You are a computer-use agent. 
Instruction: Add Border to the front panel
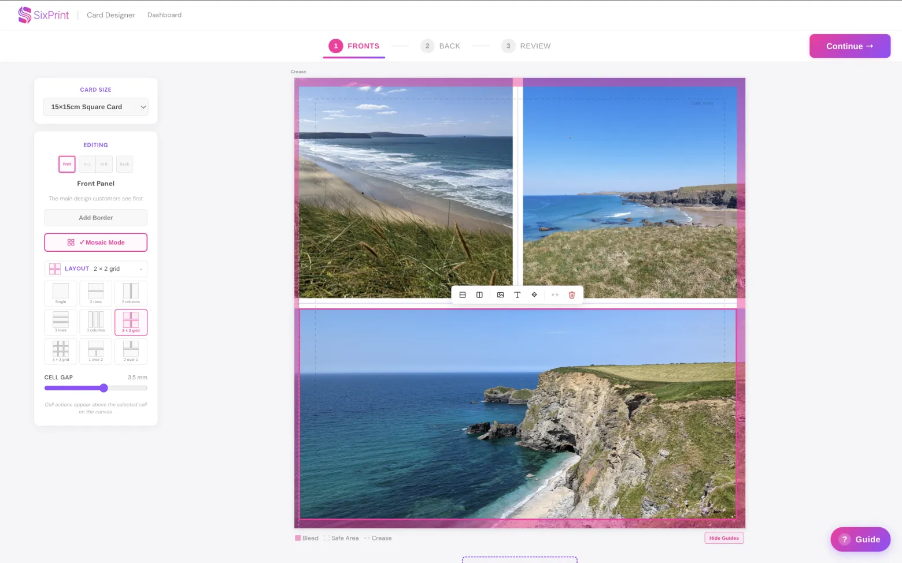click(96, 218)
